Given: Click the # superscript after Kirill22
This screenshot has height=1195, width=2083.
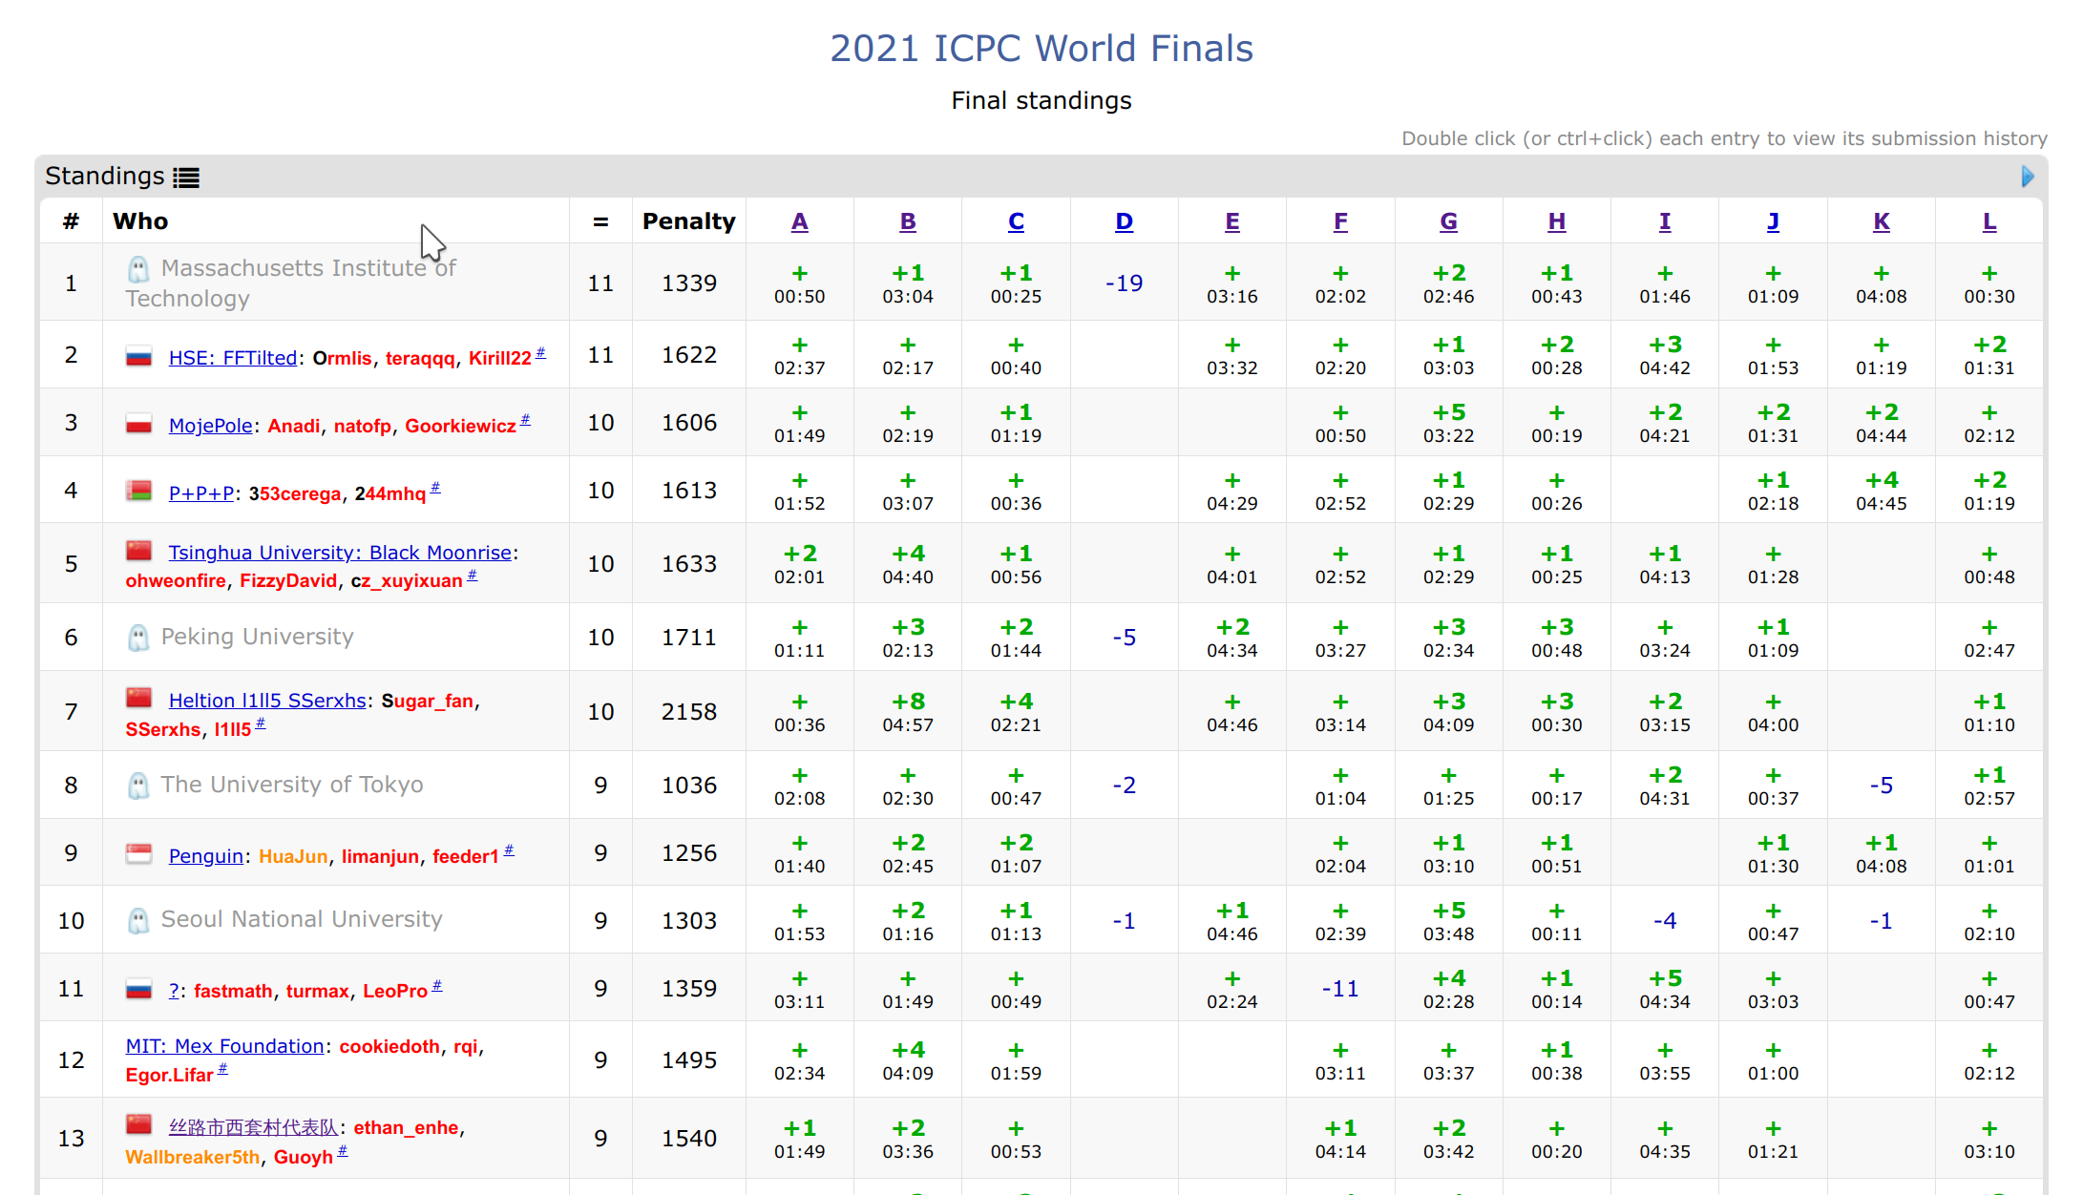Looking at the screenshot, I should point(540,353).
